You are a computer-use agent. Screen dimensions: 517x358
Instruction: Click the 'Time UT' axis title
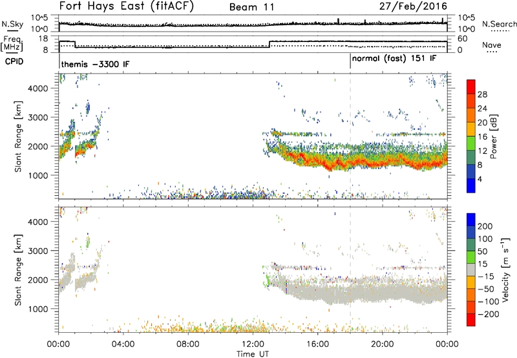pos(253,354)
